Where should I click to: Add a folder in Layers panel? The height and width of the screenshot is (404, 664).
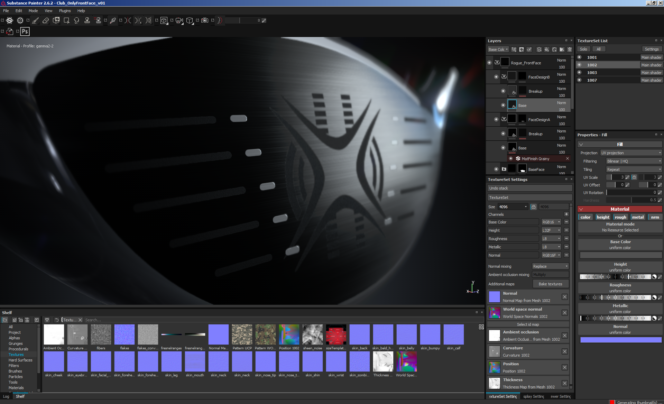pyautogui.click(x=562, y=49)
